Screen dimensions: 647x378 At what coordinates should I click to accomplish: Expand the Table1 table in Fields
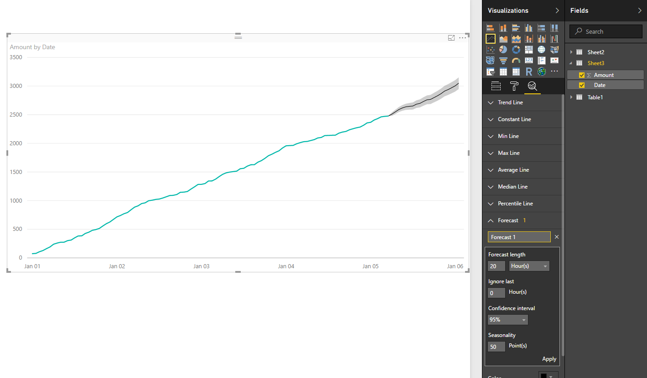click(571, 97)
